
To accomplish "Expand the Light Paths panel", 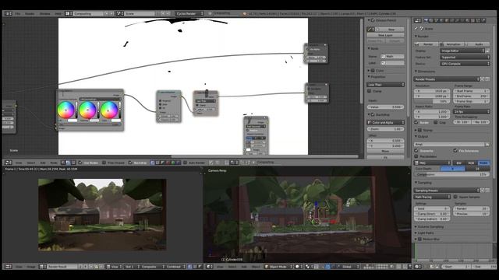I will point(416,233).
